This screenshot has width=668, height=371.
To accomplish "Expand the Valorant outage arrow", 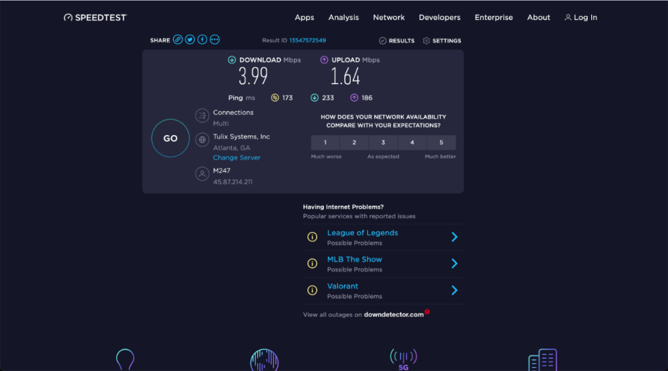I will pos(454,290).
